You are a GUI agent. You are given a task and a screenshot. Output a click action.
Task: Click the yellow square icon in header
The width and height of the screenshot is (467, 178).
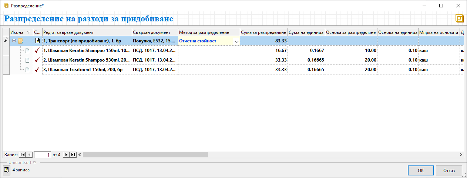coord(459,18)
